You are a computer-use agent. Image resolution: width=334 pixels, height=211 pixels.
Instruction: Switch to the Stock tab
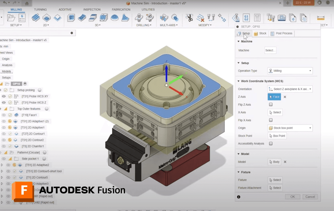pyautogui.click(x=260, y=33)
